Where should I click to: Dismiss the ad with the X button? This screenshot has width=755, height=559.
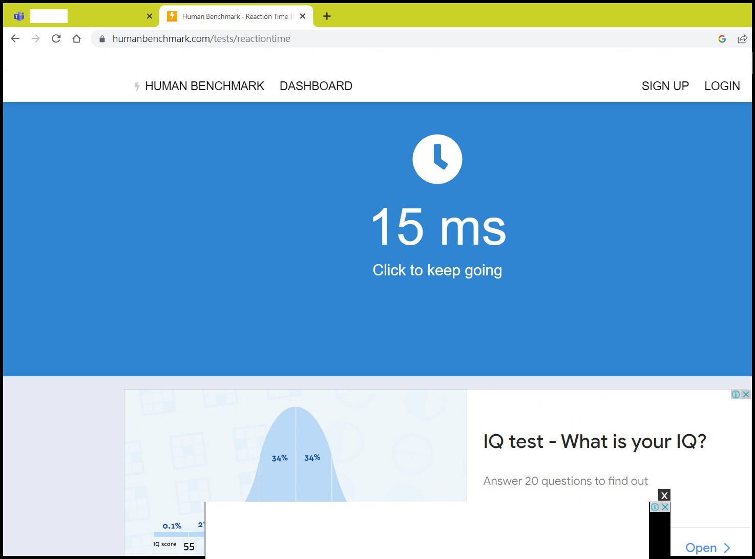coord(664,496)
